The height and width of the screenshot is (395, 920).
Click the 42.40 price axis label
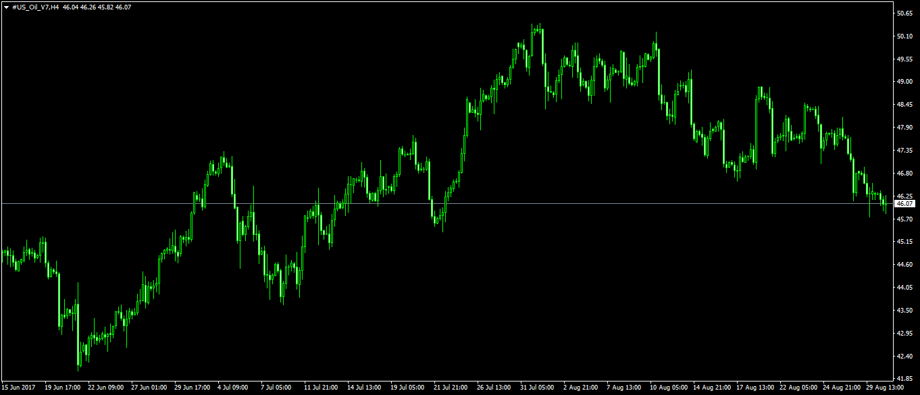905,357
